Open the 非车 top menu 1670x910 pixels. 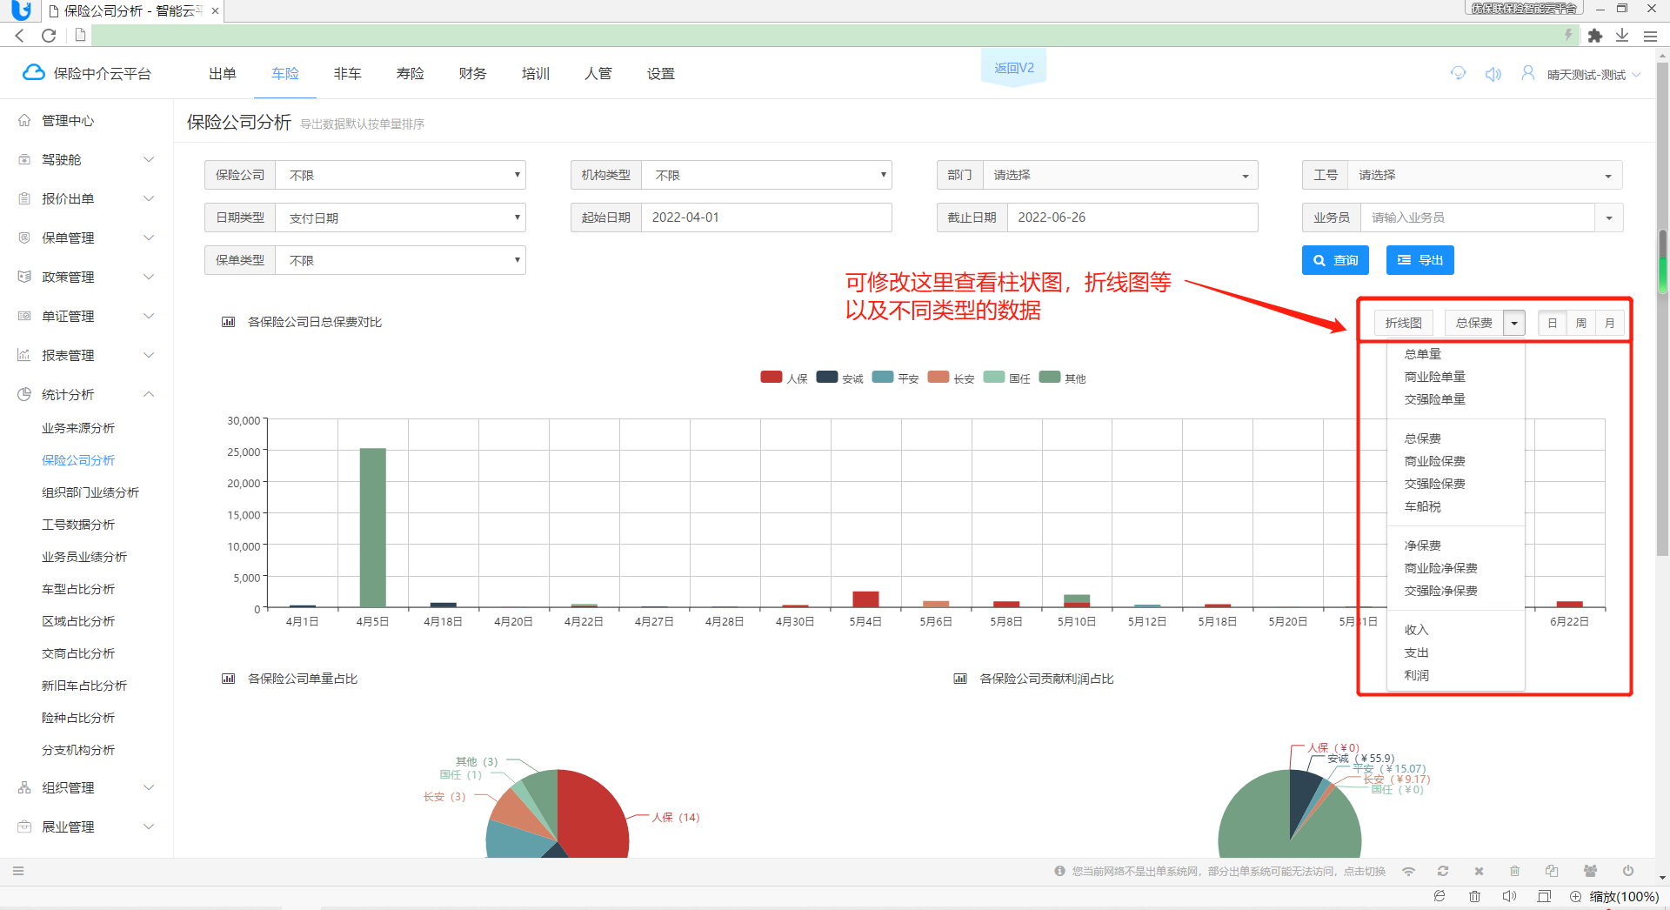tap(348, 74)
